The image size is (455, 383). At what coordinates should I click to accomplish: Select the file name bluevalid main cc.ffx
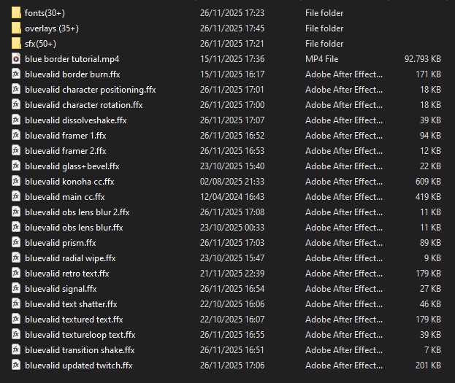pyautogui.click(x=64, y=196)
